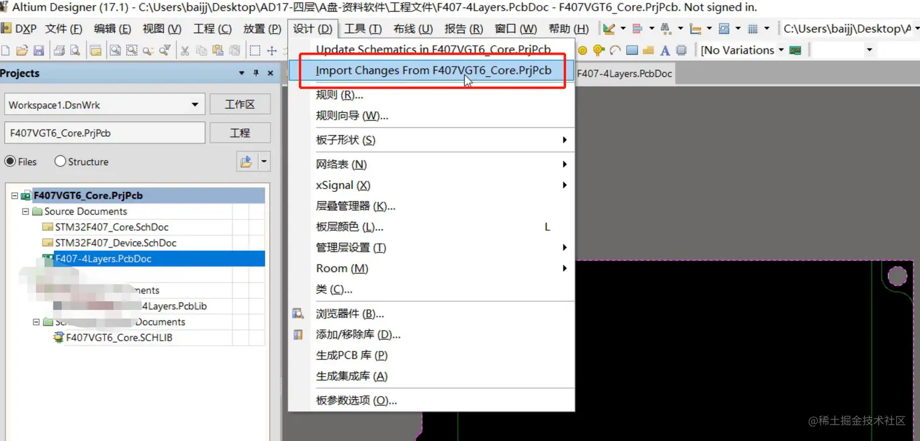Click the 工程 button
The width and height of the screenshot is (920, 441).
pyautogui.click(x=240, y=132)
